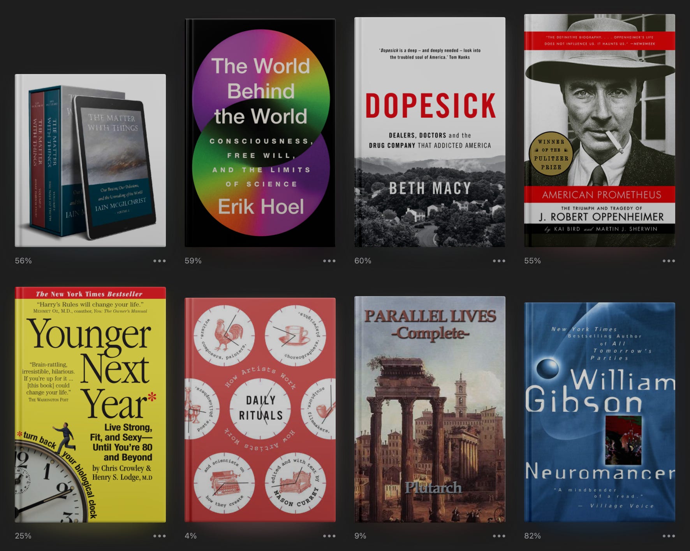Click the 25% progress under Younger Next Year
The image size is (690, 551).
click(23, 536)
